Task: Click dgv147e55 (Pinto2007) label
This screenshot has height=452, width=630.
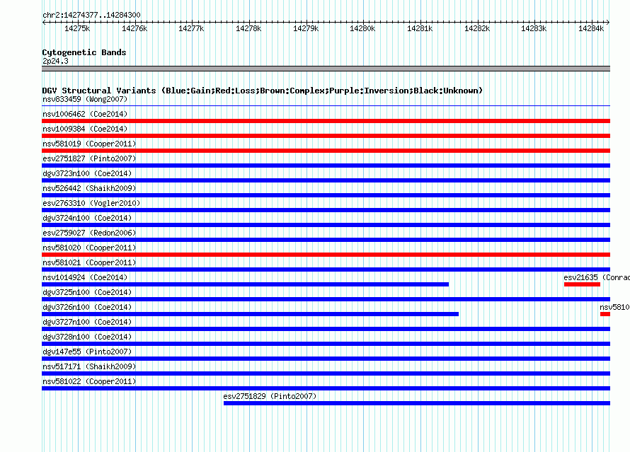Action: click(87, 352)
